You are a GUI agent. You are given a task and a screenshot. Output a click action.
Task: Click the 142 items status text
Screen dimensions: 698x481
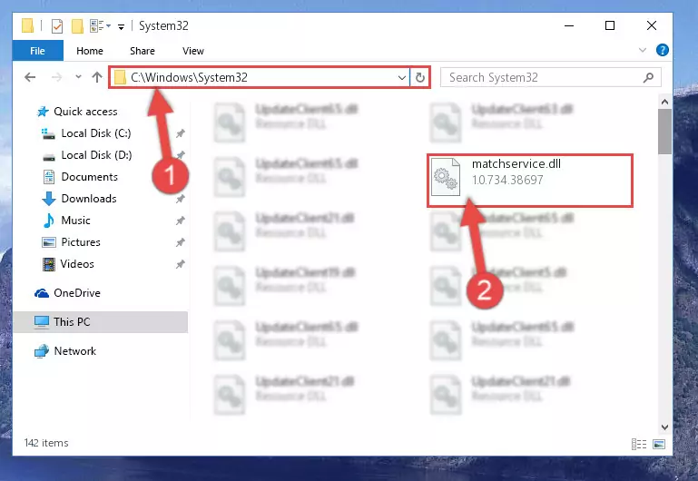46,443
